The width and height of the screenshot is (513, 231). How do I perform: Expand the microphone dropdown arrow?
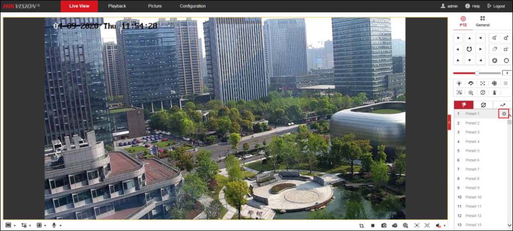pos(60,226)
